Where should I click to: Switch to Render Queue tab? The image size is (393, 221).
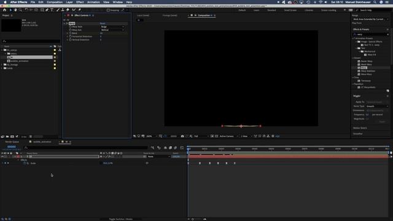(12, 142)
